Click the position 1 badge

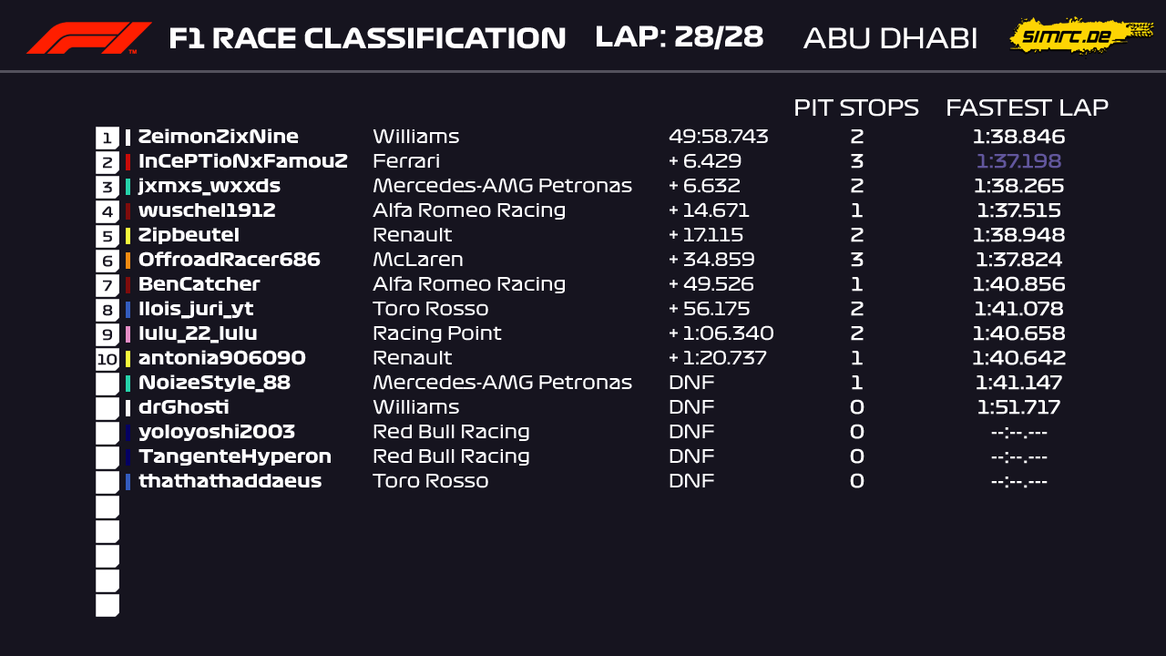(107, 138)
